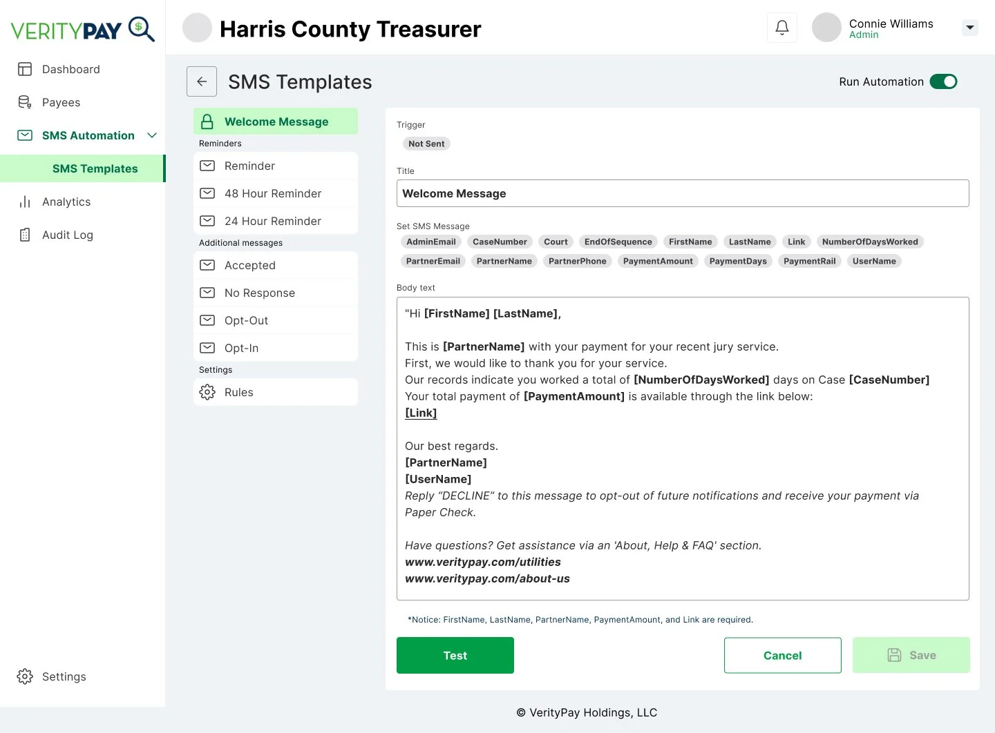The image size is (995, 733).
Task: Open Settings via the gear icon
Action: click(25, 676)
